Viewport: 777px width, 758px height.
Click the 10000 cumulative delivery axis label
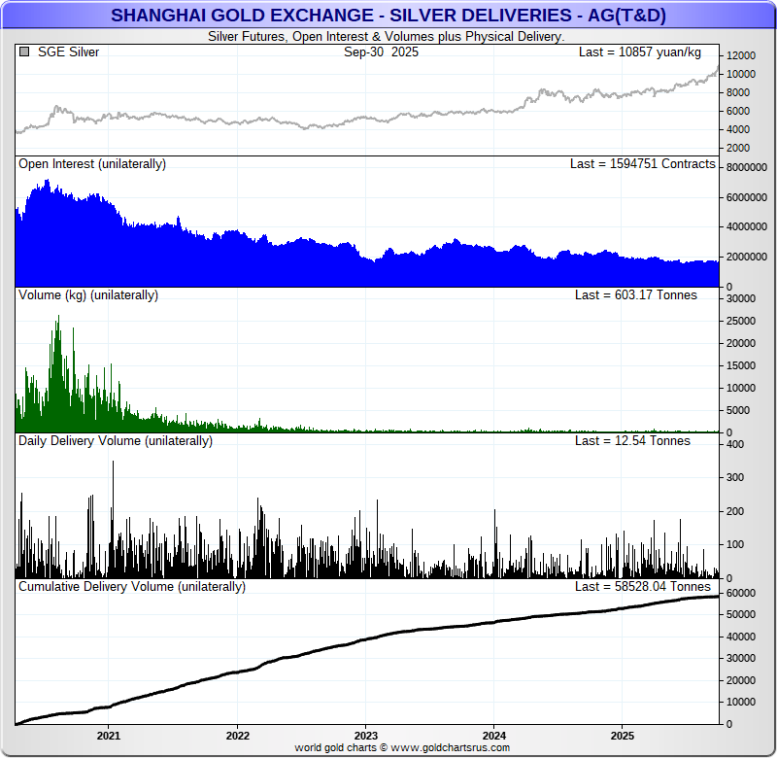741,703
